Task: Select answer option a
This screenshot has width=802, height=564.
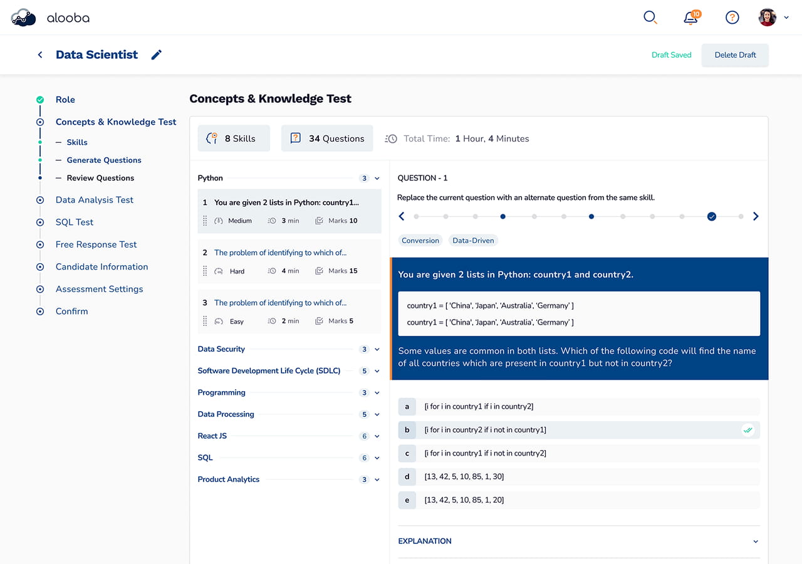Action: point(579,407)
